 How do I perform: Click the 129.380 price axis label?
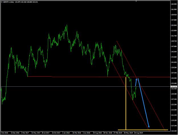(x=174, y=94)
